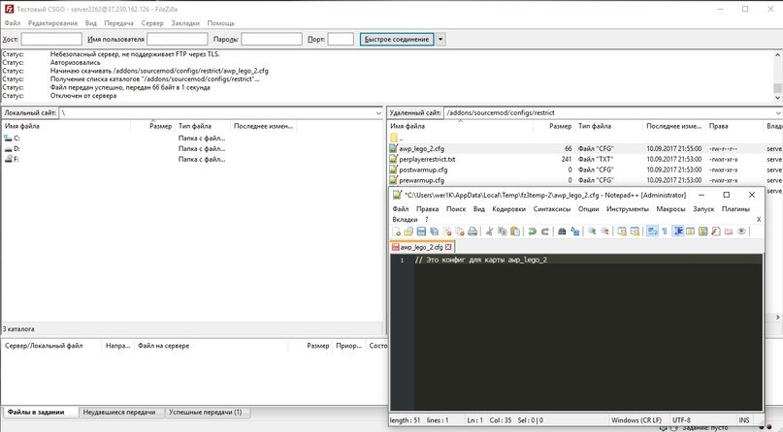Click Open file icon in Notepad++ toolbar
The width and height of the screenshot is (783, 432).
(x=408, y=231)
